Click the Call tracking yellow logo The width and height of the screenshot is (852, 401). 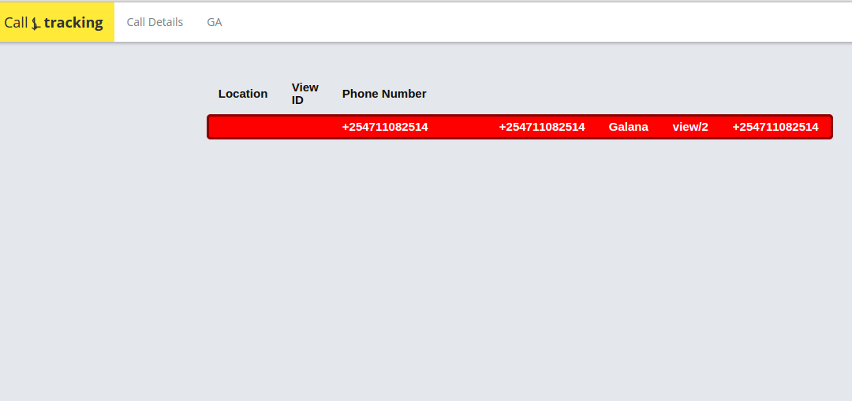coord(57,22)
